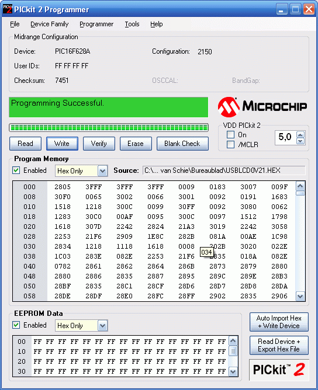Select program memory cell 28BF in row 050
318x390 pixels.
point(63,286)
